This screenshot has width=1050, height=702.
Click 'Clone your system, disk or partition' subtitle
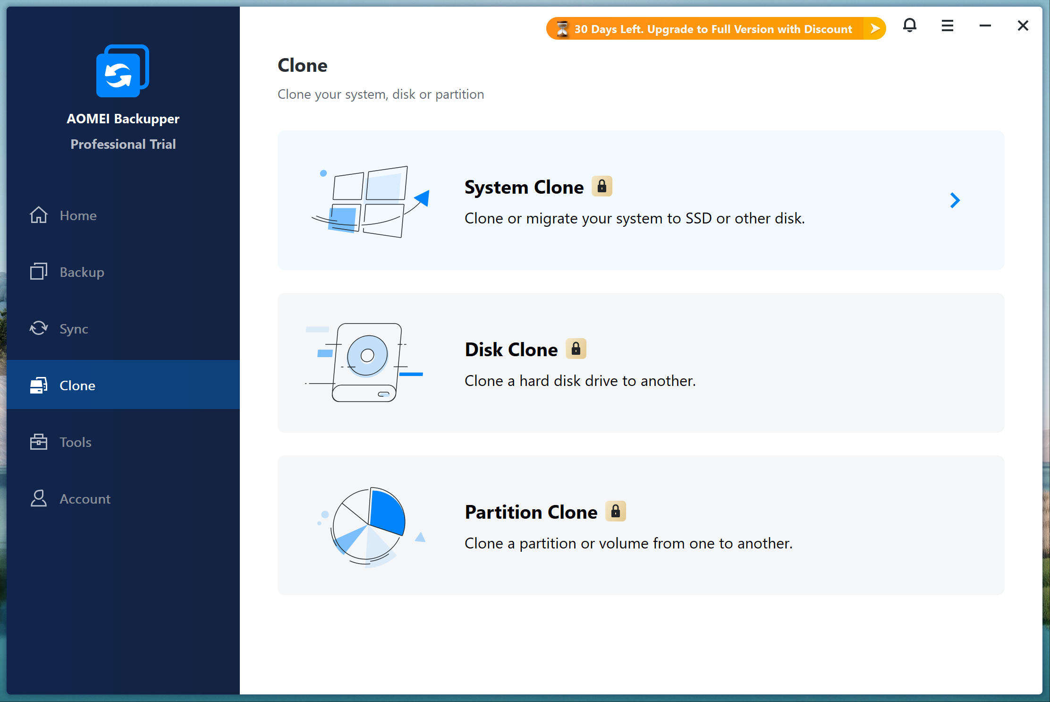click(x=381, y=94)
